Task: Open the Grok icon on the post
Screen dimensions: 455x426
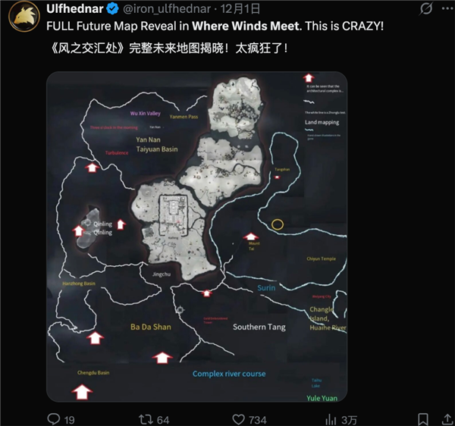Action: (x=426, y=10)
